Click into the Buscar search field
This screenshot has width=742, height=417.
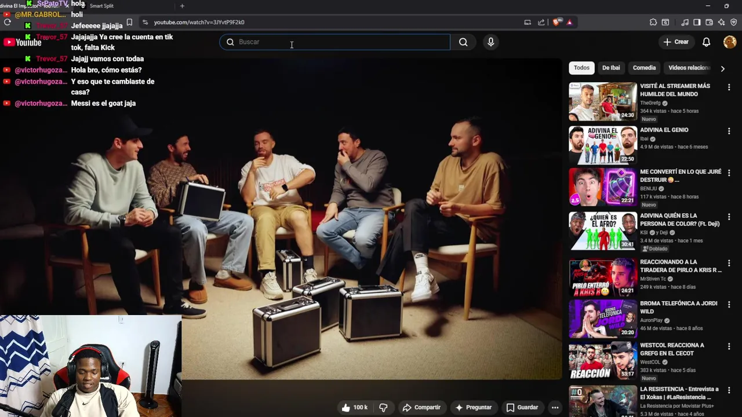point(334,42)
